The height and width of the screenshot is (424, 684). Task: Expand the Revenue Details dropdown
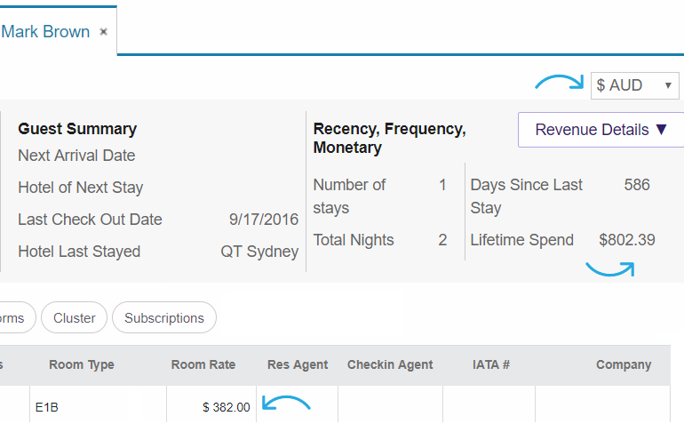[600, 130]
